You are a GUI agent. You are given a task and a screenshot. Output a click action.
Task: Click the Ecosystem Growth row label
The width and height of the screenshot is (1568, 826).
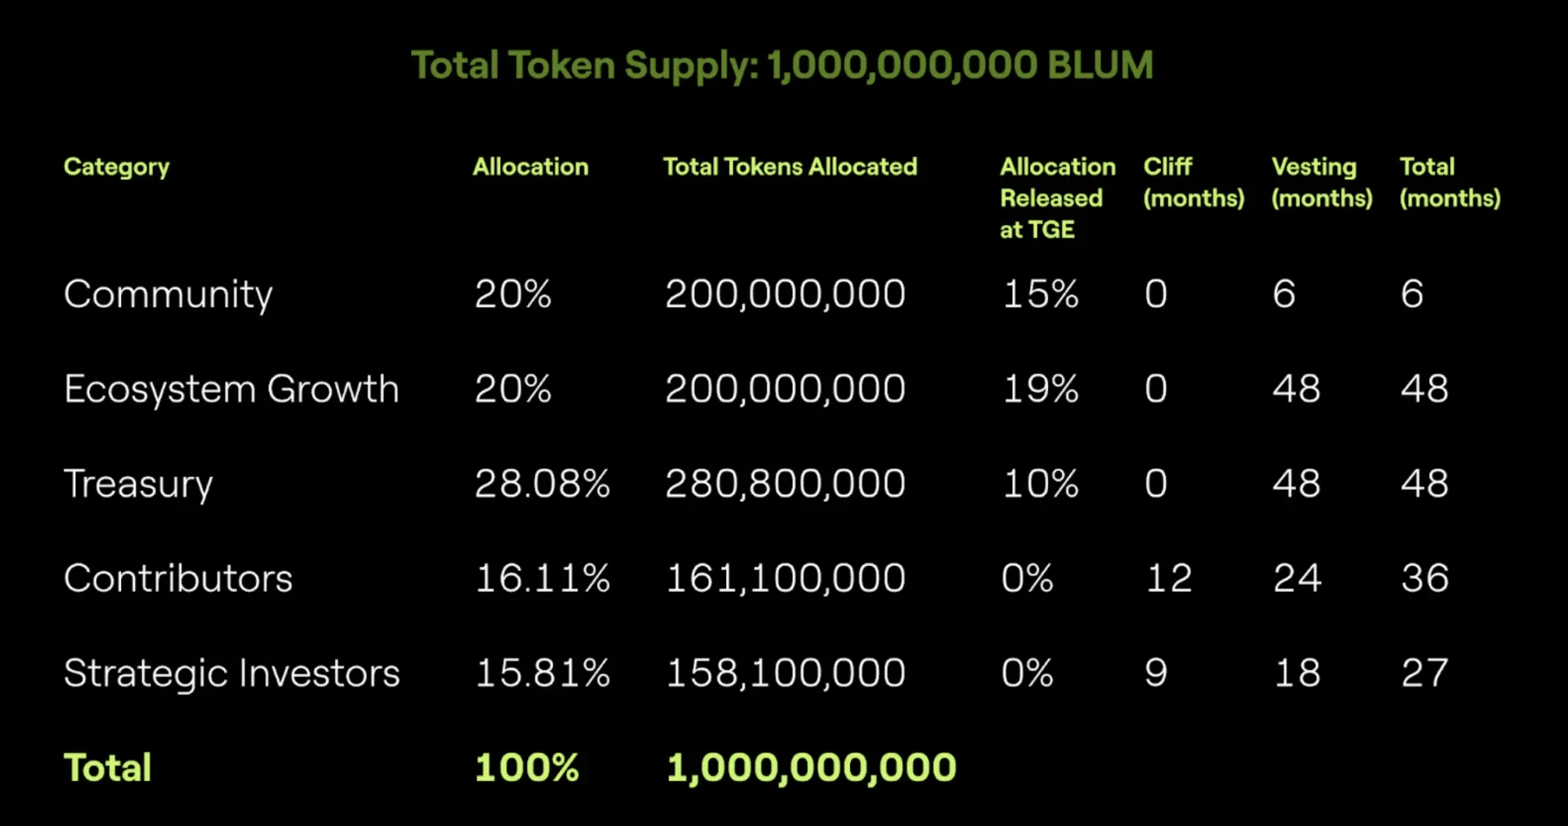[x=231, y=389]
